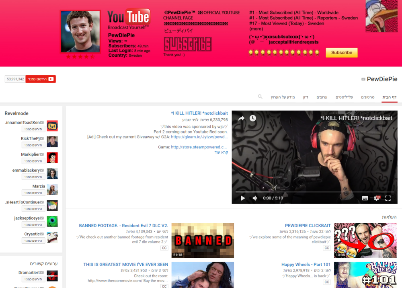Click the search icon in the channel navigation

260,97
